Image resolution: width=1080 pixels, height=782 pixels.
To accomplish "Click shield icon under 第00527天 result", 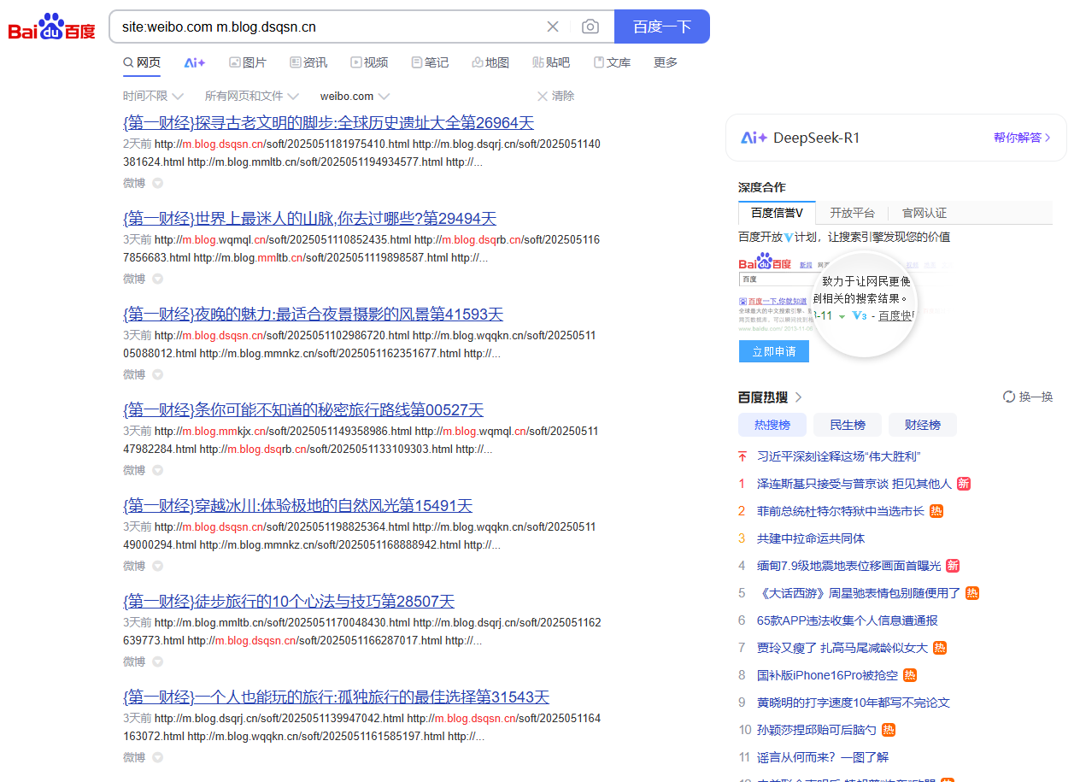I will pyautogui.click(x=158, y=470).
